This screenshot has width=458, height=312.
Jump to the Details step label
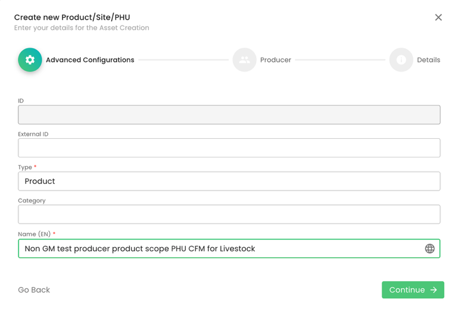tap(428, 60)
